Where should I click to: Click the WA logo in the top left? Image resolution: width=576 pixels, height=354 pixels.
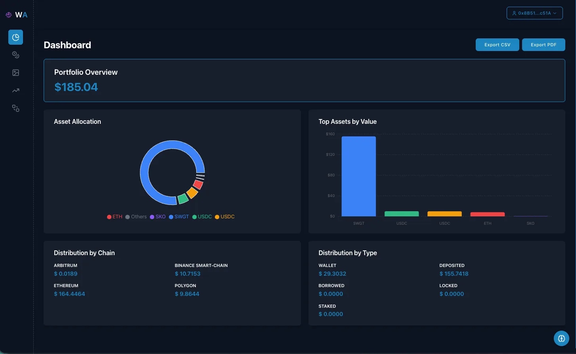point(16,15)
